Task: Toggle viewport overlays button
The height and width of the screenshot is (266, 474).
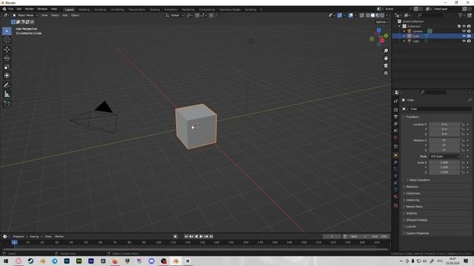Action: click(x=350, y=16)
